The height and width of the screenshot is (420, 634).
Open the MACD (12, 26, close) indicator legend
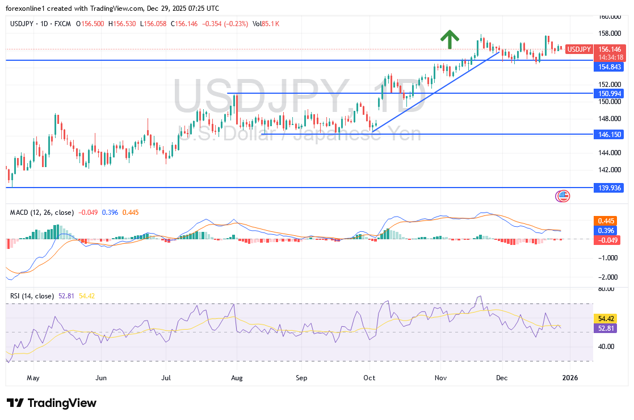click(42, 213)
